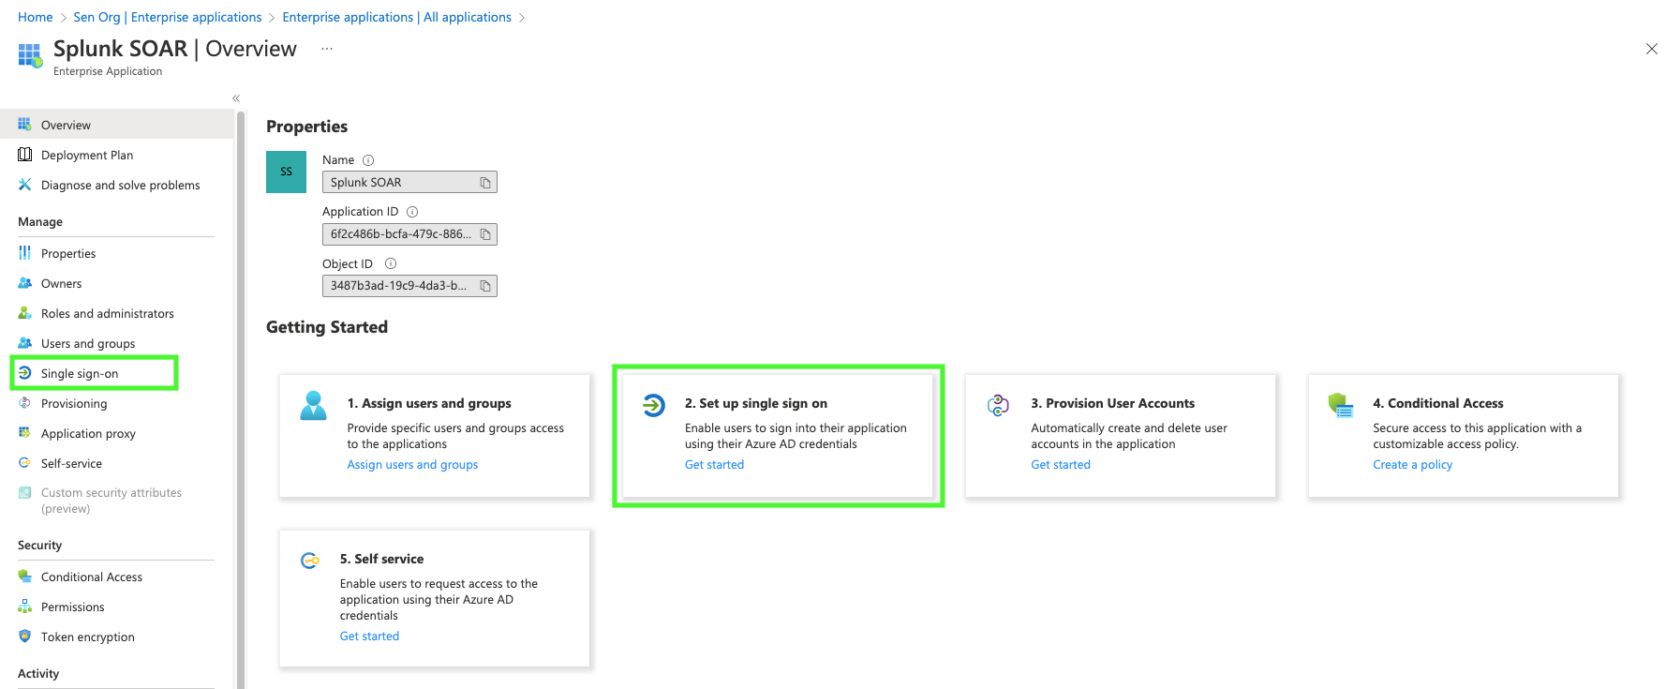Click Get started under Self service

click(x=369, y=637)
